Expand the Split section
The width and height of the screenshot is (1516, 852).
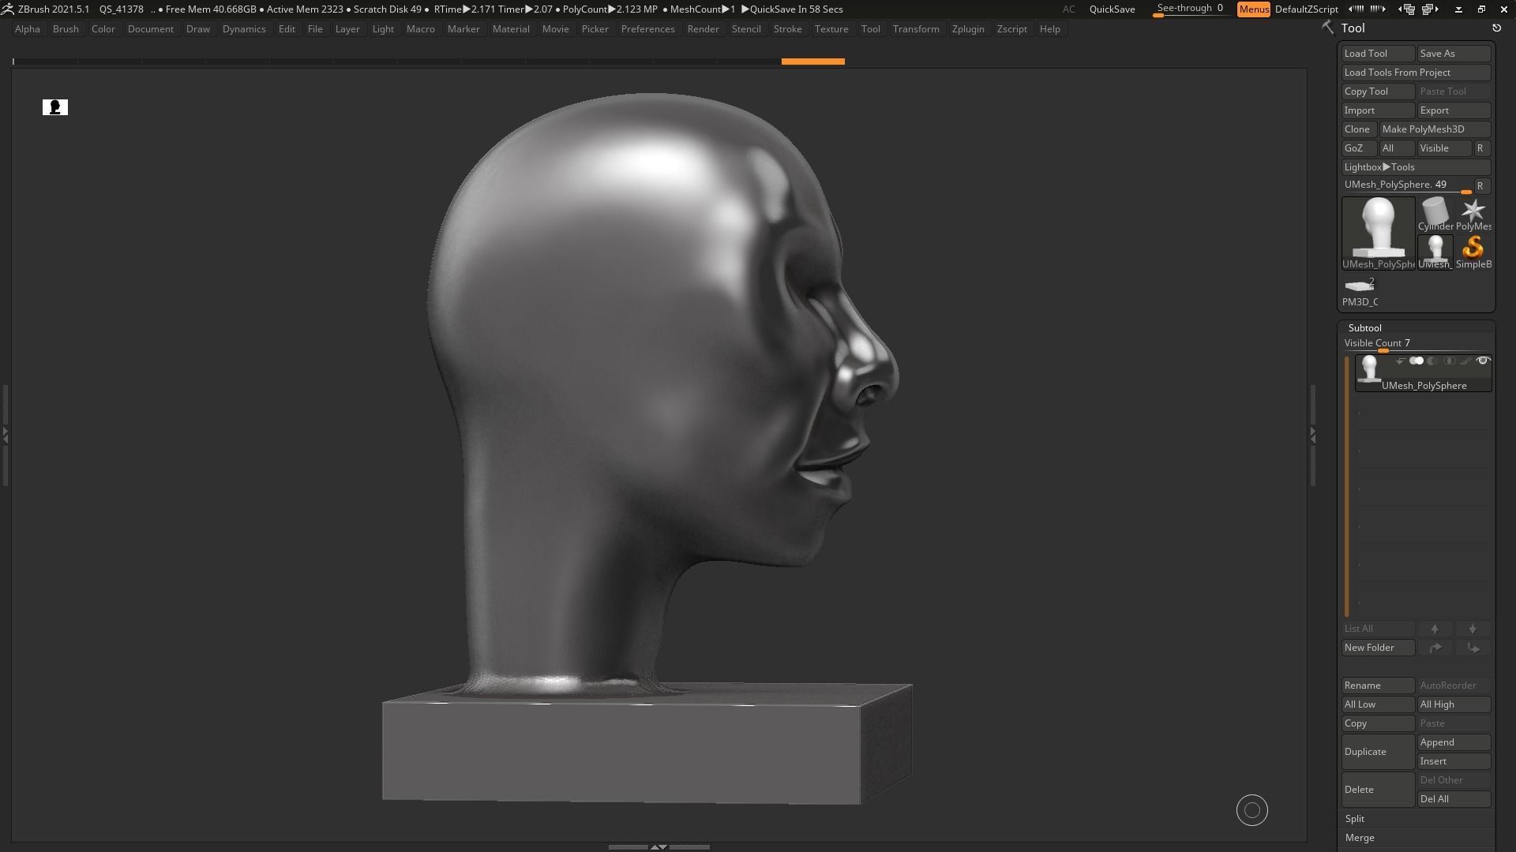(1355, 819)
